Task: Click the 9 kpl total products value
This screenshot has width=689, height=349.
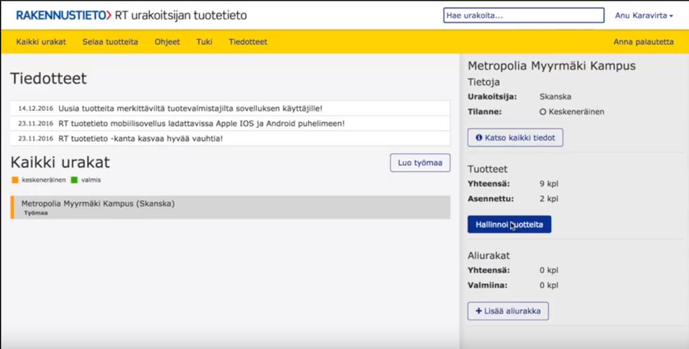Action: coord(549,184)
